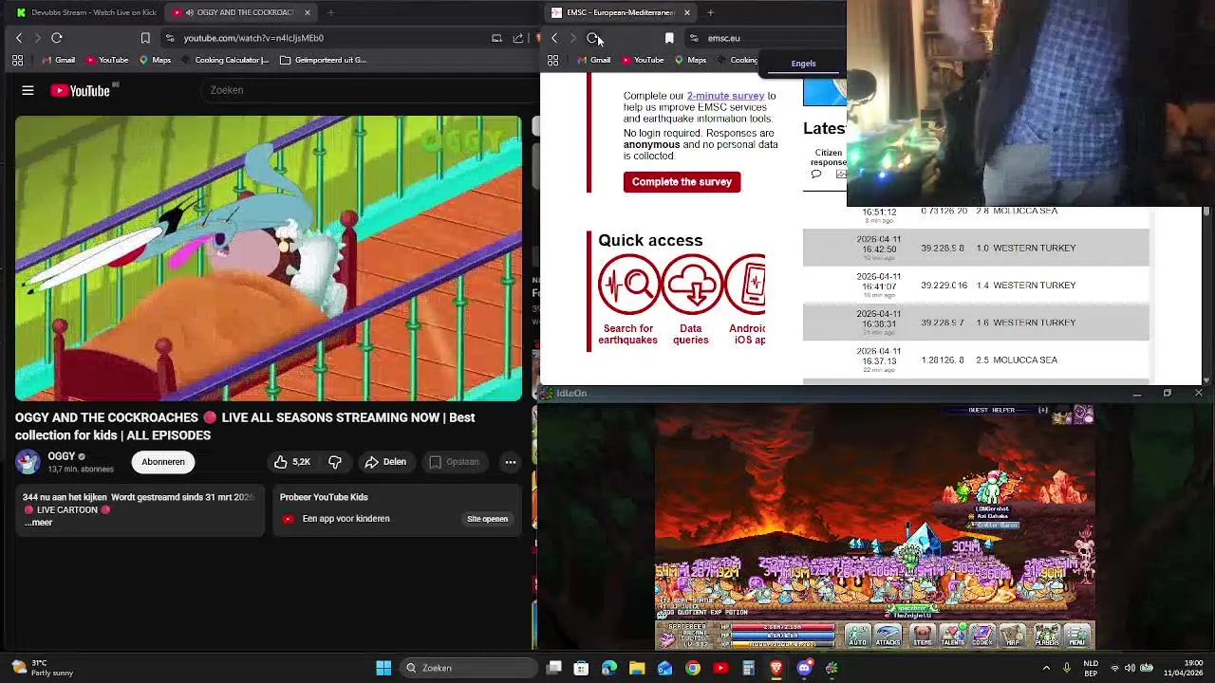Image resolution: width=1215 pixels, height=683 pixels.
Task: Click the Abonneren subscribe button
Action: (x=163, y=462)
